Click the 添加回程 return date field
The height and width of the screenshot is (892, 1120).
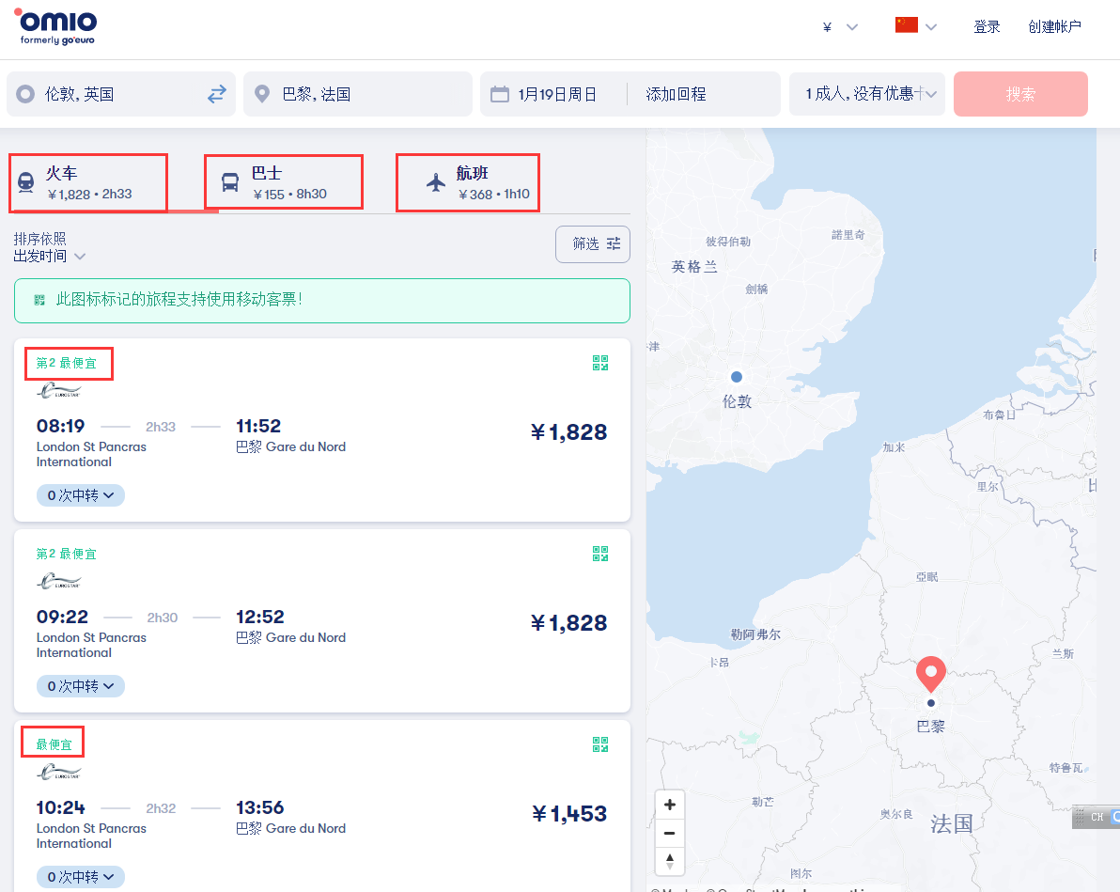(x=676, y=94)
